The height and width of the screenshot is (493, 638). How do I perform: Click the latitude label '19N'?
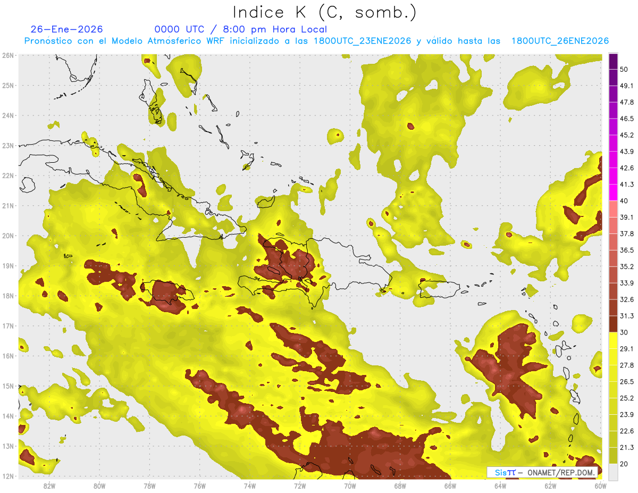[x=7, y=265]
